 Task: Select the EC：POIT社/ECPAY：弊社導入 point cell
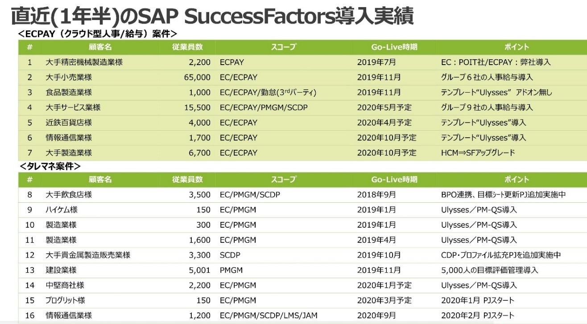pos(496,62)
